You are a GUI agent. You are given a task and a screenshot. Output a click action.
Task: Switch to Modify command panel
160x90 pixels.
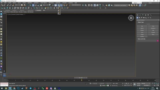click(x=140, y=15)
